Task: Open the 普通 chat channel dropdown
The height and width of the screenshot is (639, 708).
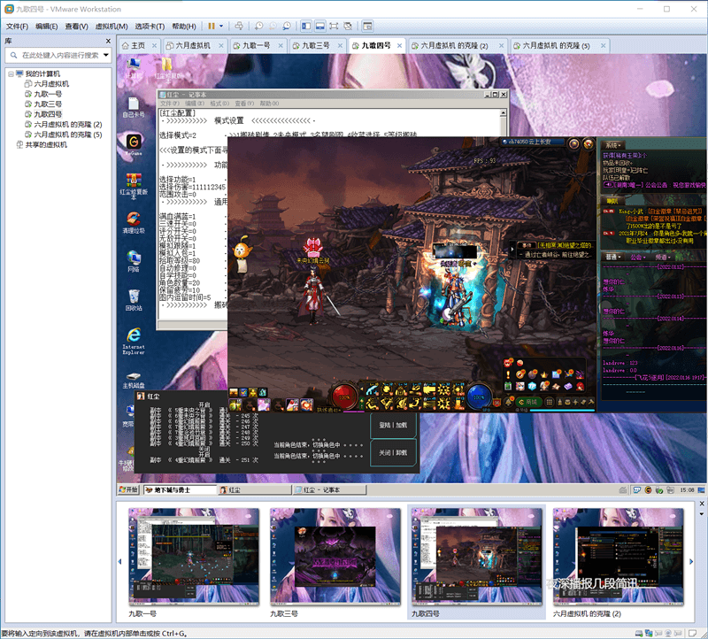Action: click(x=612, y=257)
